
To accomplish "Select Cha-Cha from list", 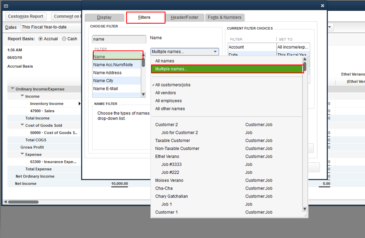I will click(227, 188).
